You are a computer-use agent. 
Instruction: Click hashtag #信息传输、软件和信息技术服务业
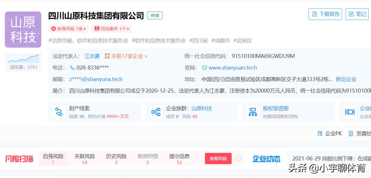click(x=88, y=41)
